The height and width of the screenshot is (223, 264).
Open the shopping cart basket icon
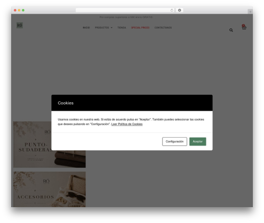tap(244, 27)
